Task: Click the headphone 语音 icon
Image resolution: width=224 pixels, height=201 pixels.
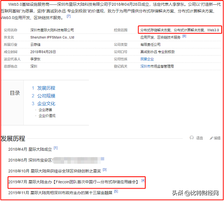Action: (x=192, y=138)
